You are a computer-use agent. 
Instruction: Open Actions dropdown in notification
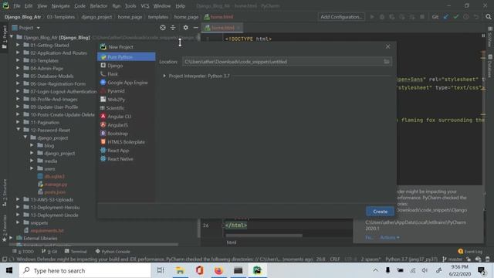tap(390, 237)
